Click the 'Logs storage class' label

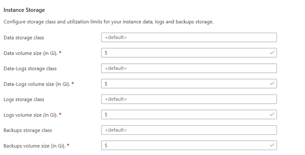24,99
